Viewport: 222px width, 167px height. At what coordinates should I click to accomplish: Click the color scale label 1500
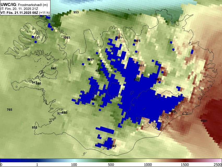click(185, 165)
